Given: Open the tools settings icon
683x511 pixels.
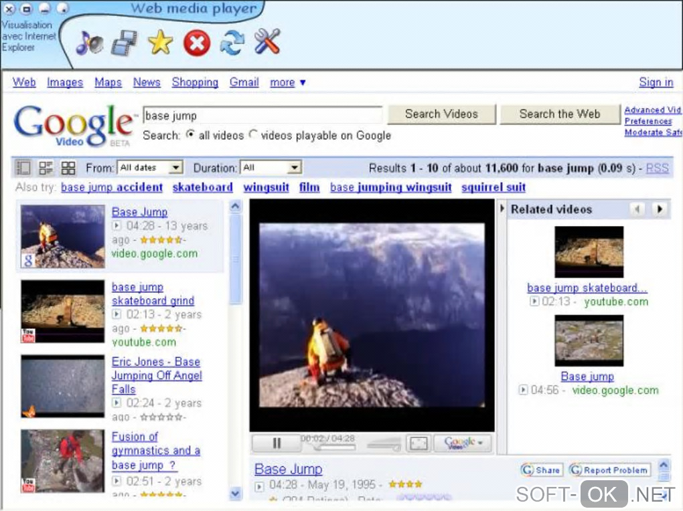Looking at the screenshot, I should [267, 41].
